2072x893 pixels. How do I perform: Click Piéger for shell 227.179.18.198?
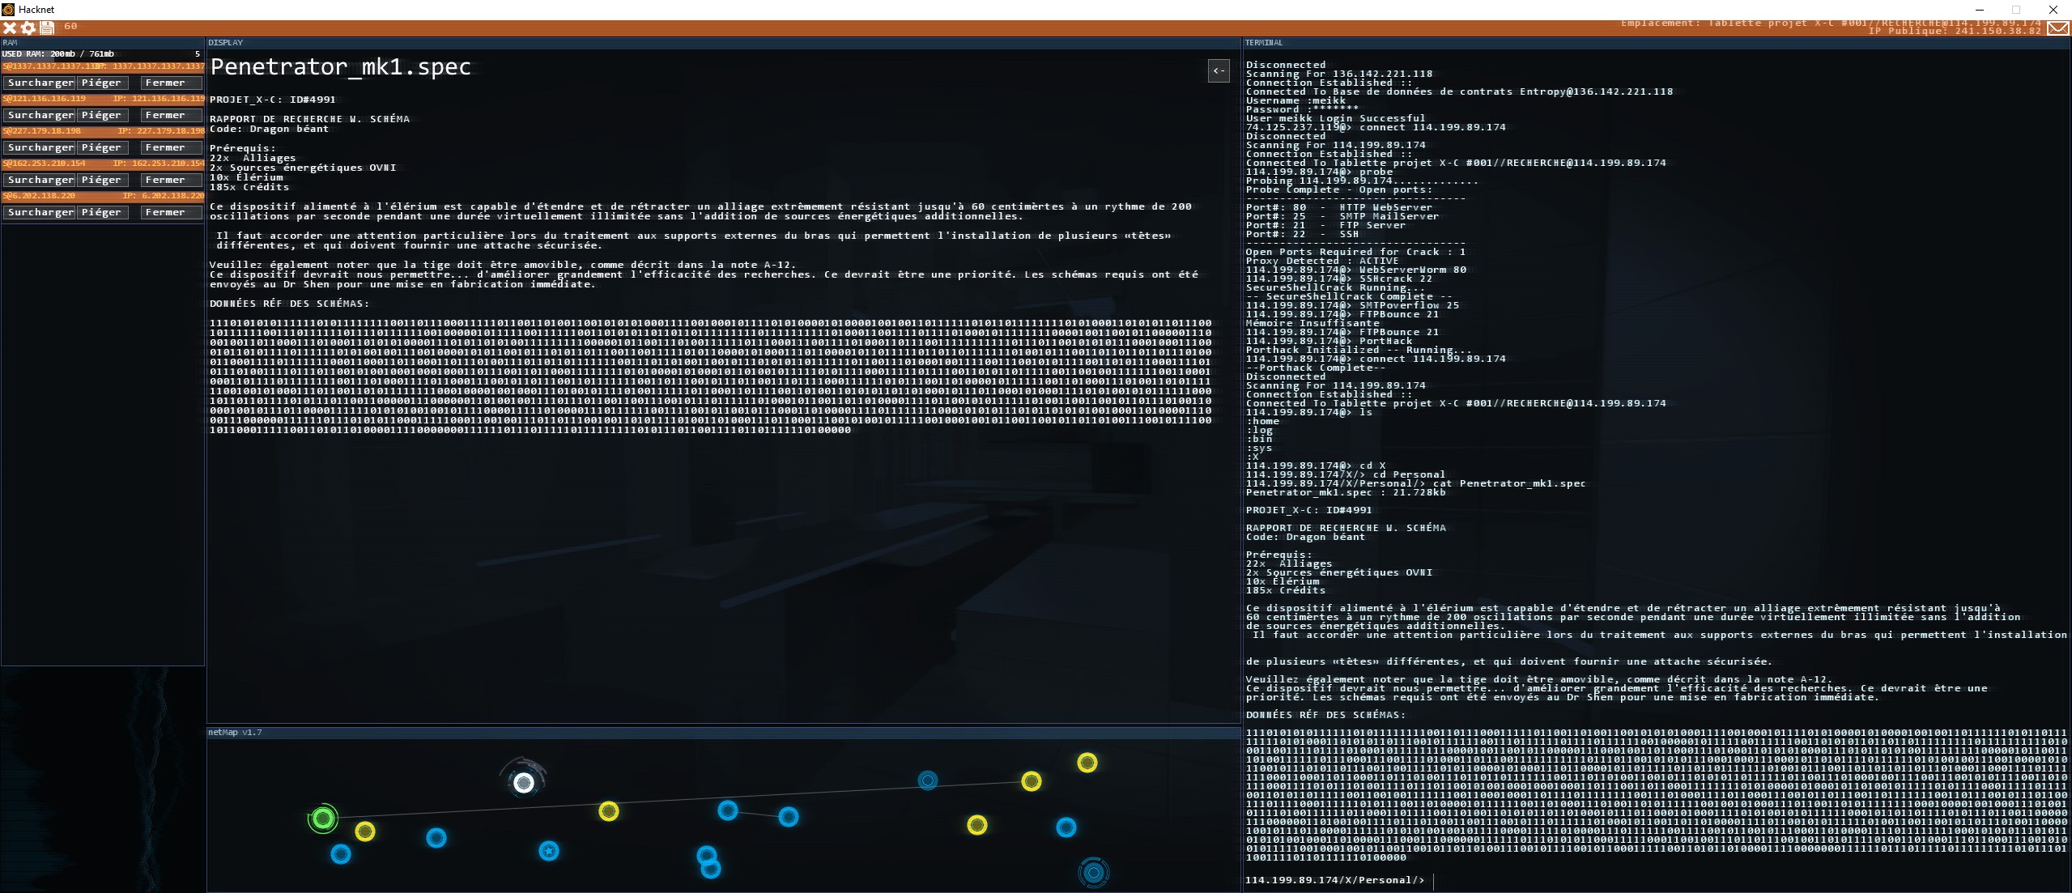101,147
